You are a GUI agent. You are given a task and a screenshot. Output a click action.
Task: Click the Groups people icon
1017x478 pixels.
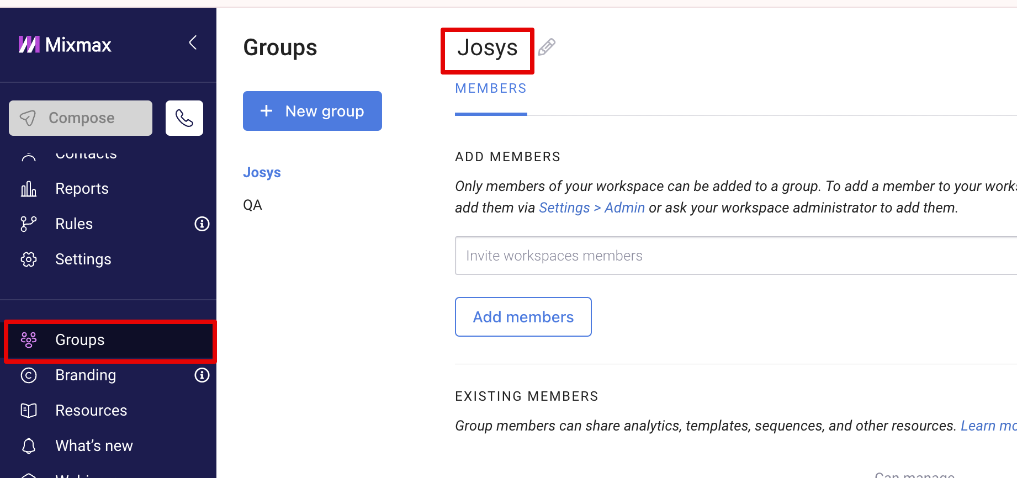coord(29,340)
